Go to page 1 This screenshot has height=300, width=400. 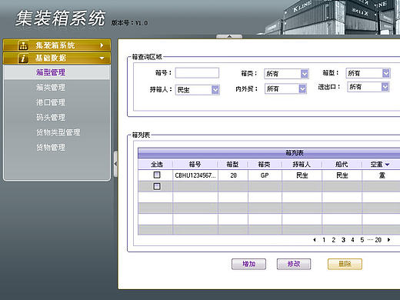point(324,240)
